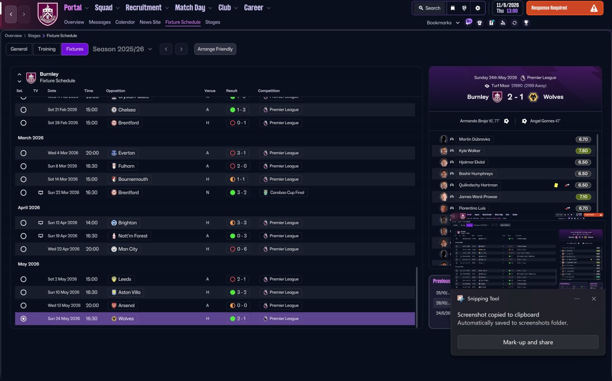This screenshot has height=381, width=612.
Task: Click Florentino Luís's substitution arrows icon
Action: coord(568,208)
